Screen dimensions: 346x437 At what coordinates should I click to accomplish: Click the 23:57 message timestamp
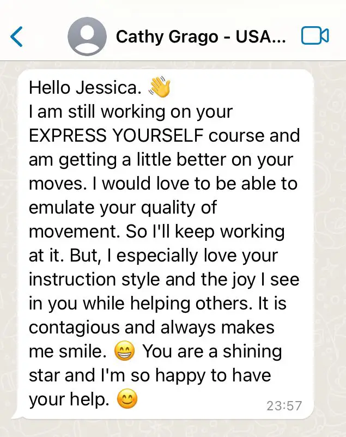pos(283,406)
